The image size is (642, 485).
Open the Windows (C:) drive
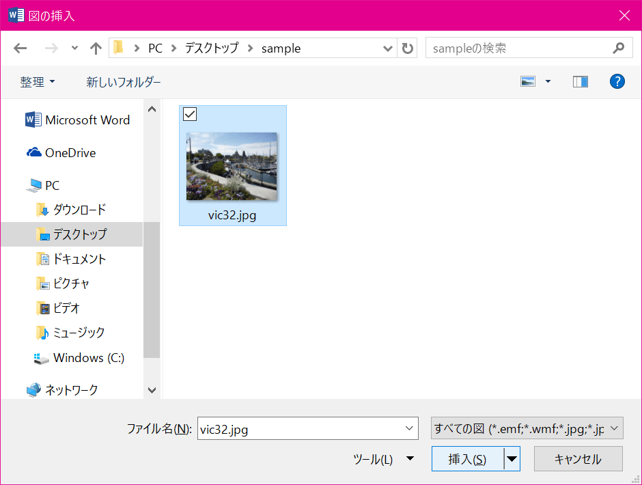click(x=76, y=358)
